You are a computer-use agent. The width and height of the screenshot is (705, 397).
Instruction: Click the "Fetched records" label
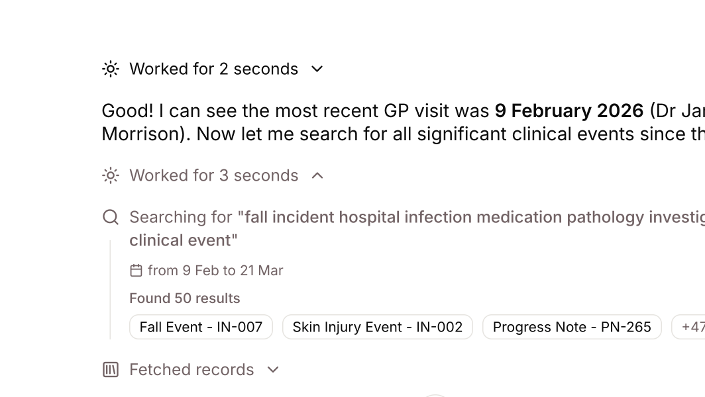[191, 370]
